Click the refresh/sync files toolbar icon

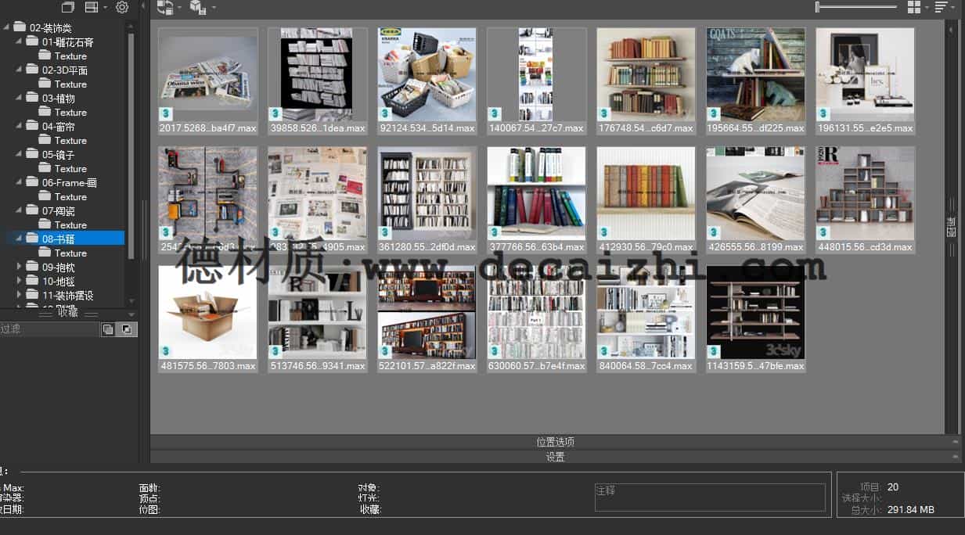(x=164, y=8)
